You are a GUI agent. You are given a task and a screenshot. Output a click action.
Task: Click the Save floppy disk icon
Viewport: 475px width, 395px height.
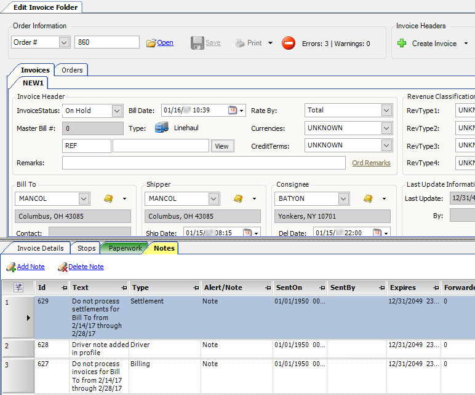[x=198, y=43]
